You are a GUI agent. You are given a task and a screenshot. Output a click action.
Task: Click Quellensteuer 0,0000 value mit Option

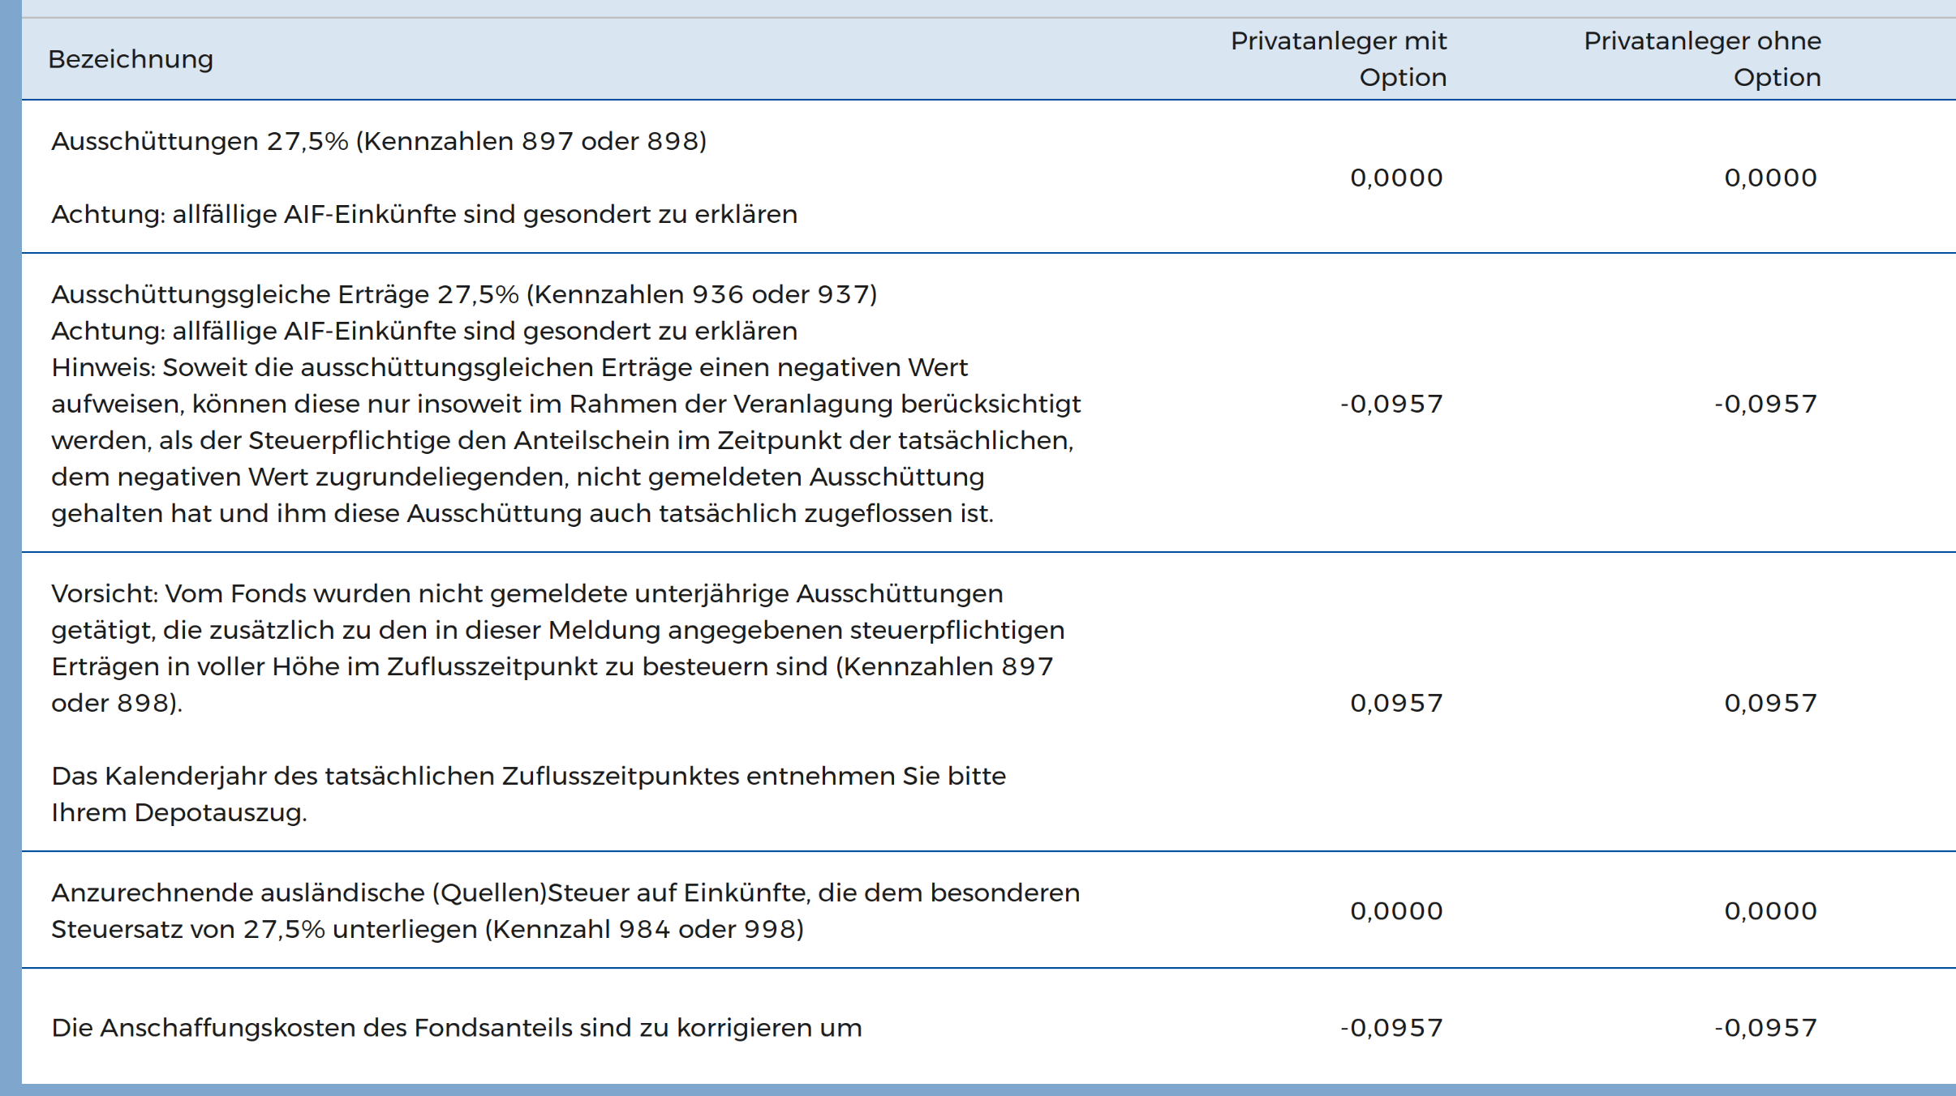point(1396,910)
